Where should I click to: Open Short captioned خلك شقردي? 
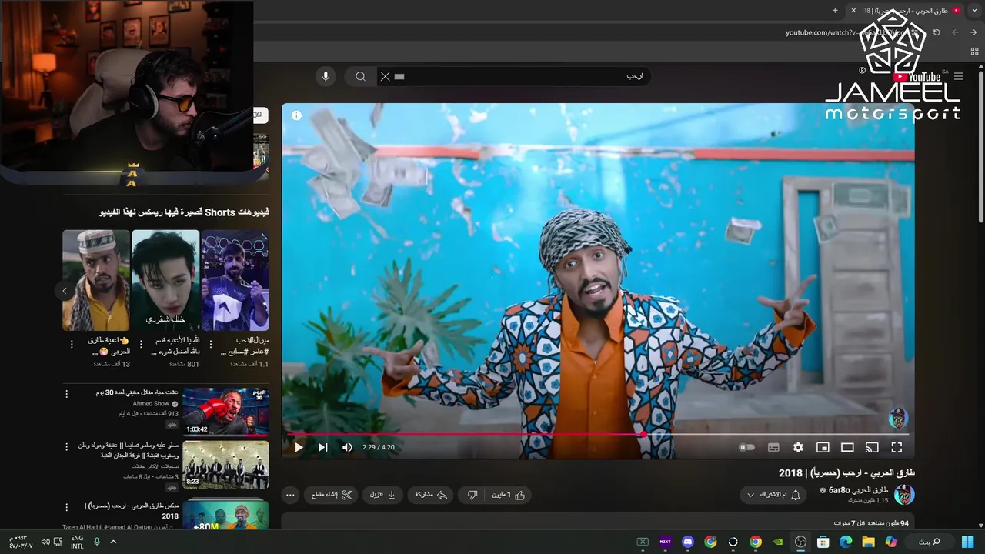tap(165, 280)
